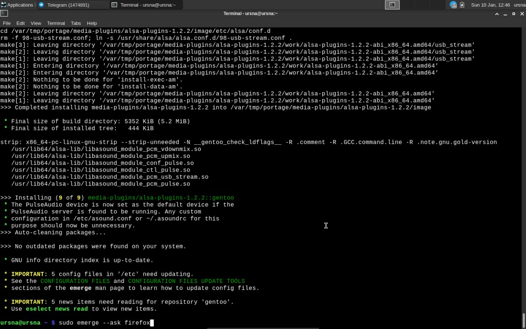Open the power manager battery tray icon

click(x=462, y=5)
